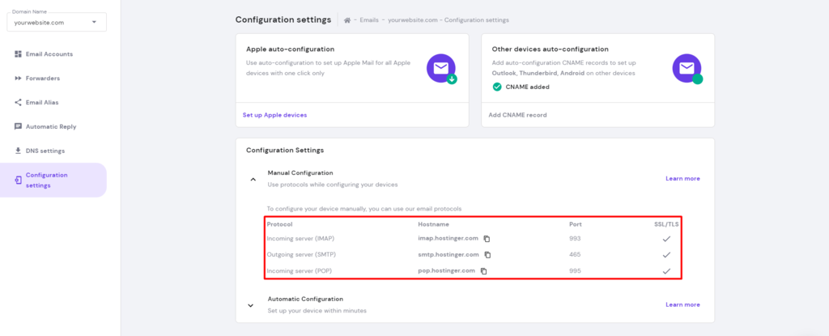Click Learn more for Automatic Configuration
Image resolution: width=829 pixels, height=336 pixels.
point(682,304)
